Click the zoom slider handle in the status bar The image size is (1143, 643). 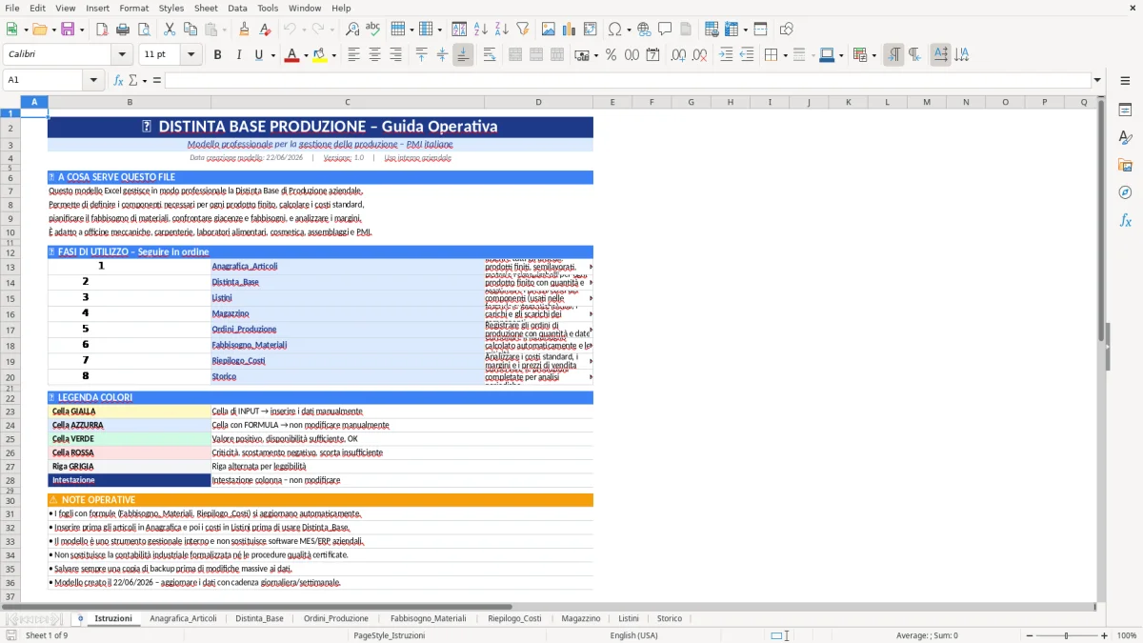click(x=1066, y=635)
